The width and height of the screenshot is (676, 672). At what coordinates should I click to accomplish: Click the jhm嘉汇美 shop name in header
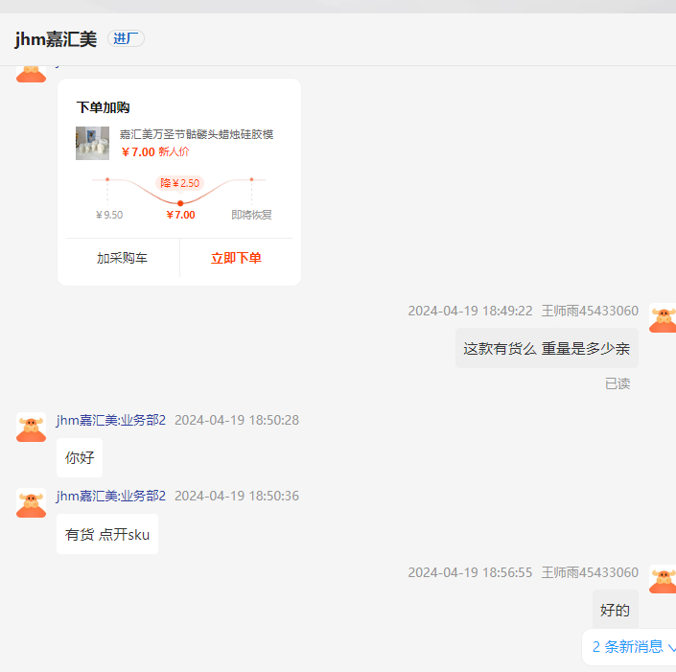click(56, 39)
